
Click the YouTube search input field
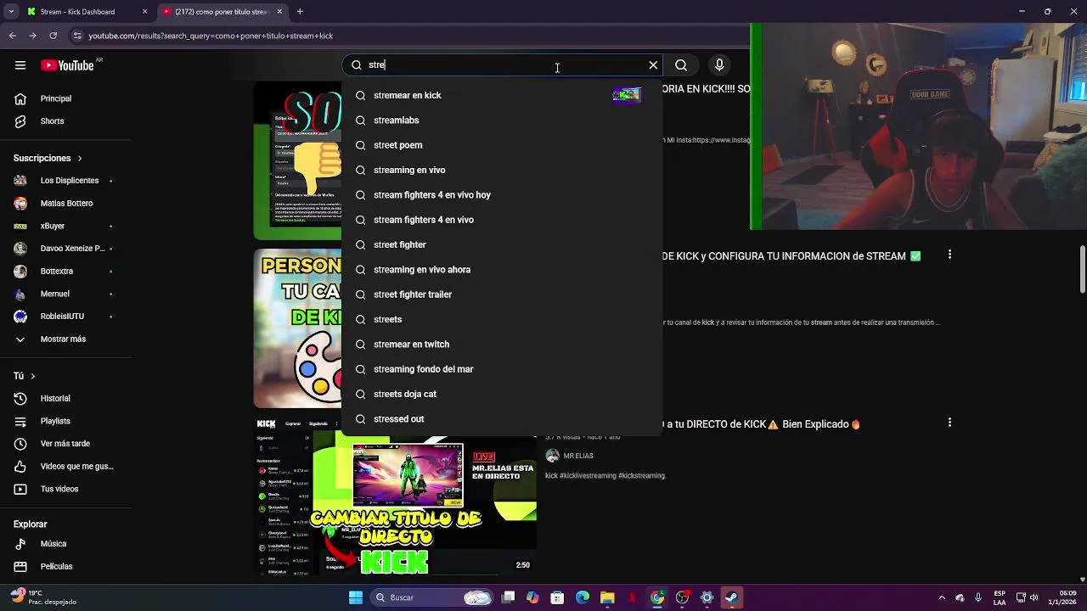504,65
